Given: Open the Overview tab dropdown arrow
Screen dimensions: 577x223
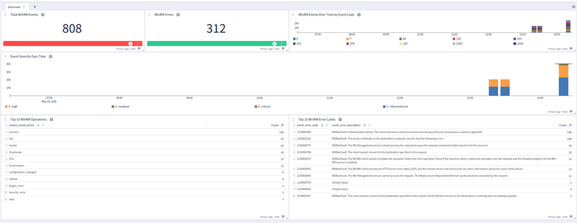Looking at the screenshot, I should [24, 6].
